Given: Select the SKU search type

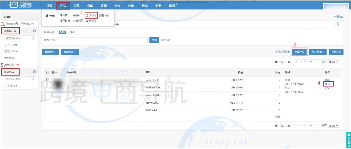Looking at the screenshot, I should (x=73, y=32).
